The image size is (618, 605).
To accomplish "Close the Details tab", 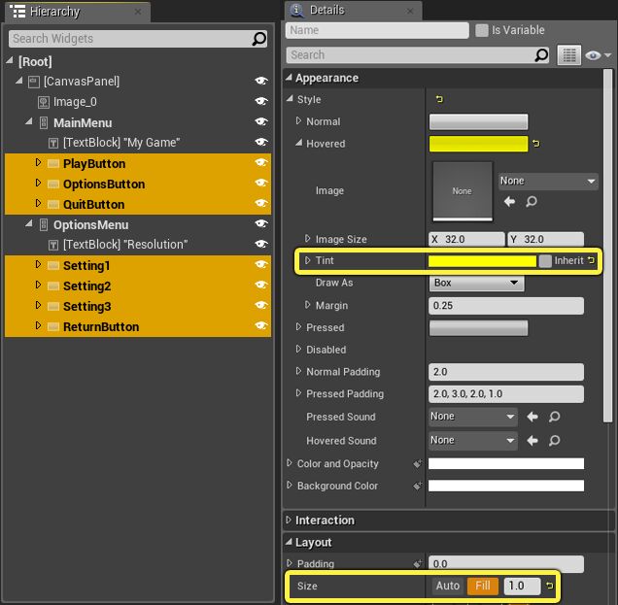I will point(410,11).
